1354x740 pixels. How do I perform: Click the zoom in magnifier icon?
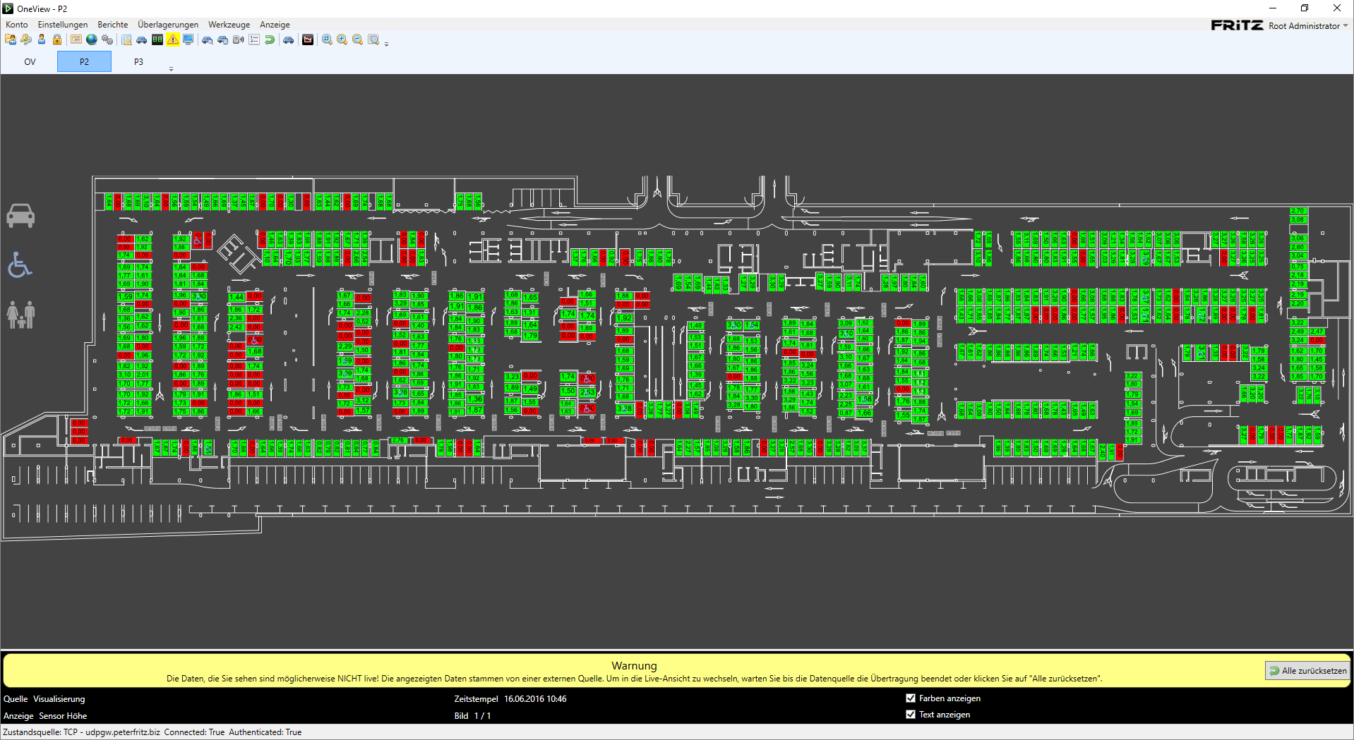pos(342,40)
